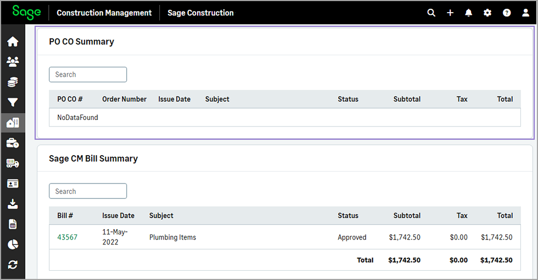The image size is (538, 280).
Task: Click the 11-May-2022 issue date cell
Action: pos(115,237)
